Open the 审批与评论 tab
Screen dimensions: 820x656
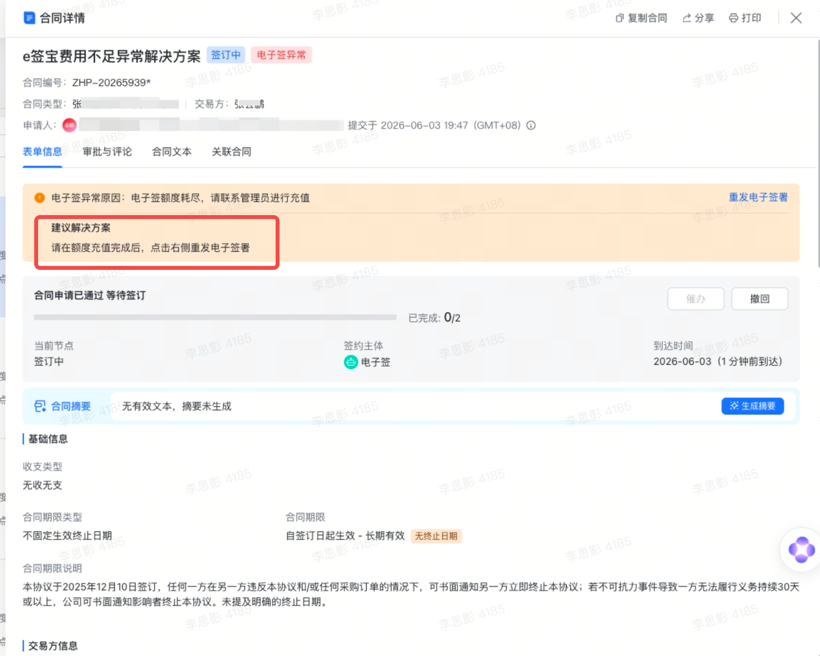pos(107,152)
